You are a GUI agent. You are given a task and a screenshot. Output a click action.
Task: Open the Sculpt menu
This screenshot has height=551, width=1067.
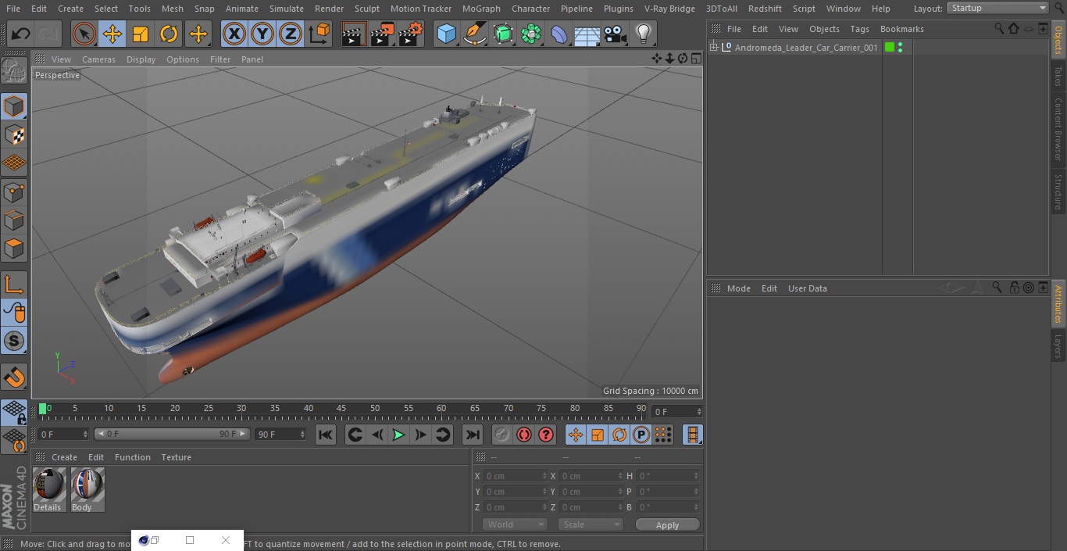coord(366,9)
